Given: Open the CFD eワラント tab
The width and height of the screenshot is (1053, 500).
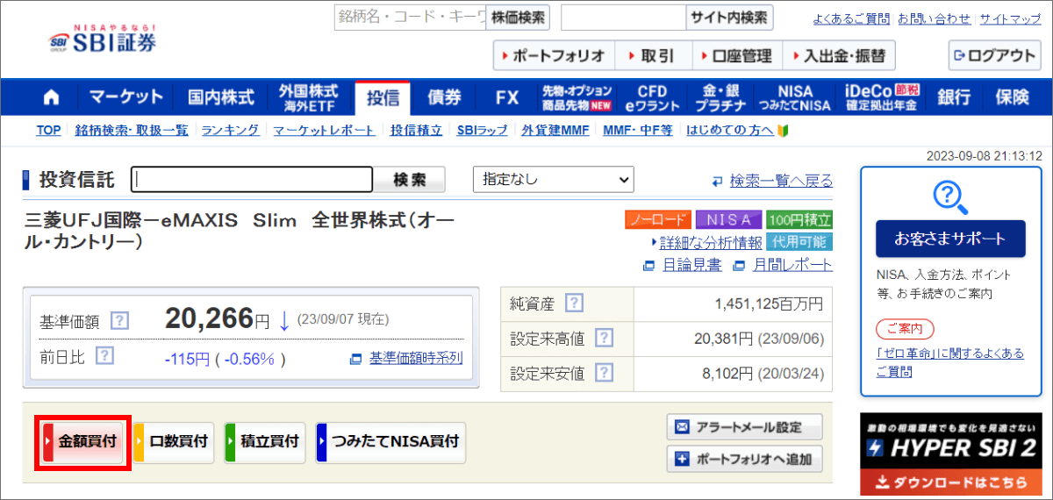Looking at the screenshot, I should [x=652, y=96].
